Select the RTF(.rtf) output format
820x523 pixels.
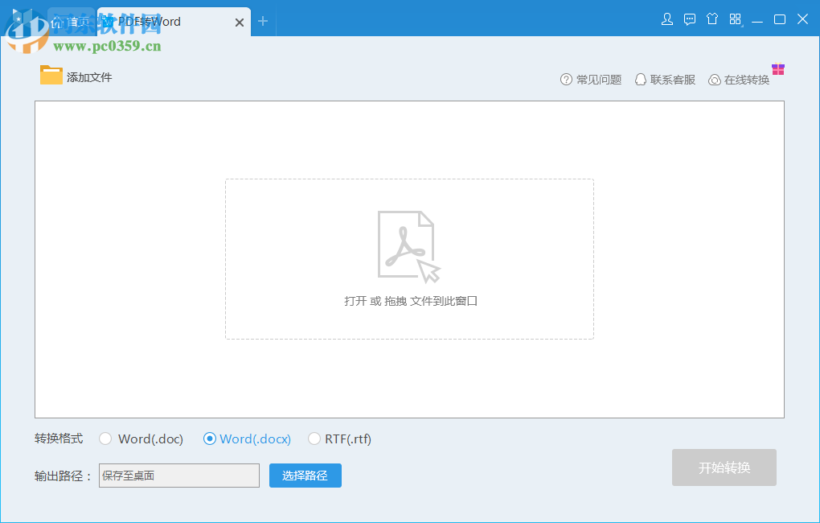click(314, 439)
